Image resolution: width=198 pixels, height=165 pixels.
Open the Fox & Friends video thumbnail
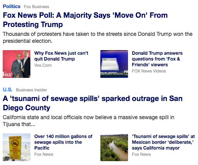(x=114, y=64)
